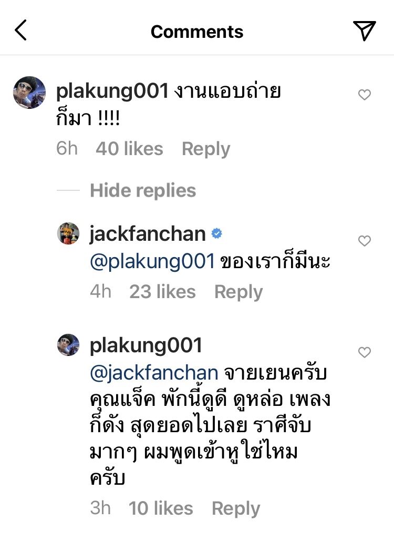Viewport: 394px width, 541px height.
Task: Open plakung001's avatar on last reply
Action: [x=68, y=345]
